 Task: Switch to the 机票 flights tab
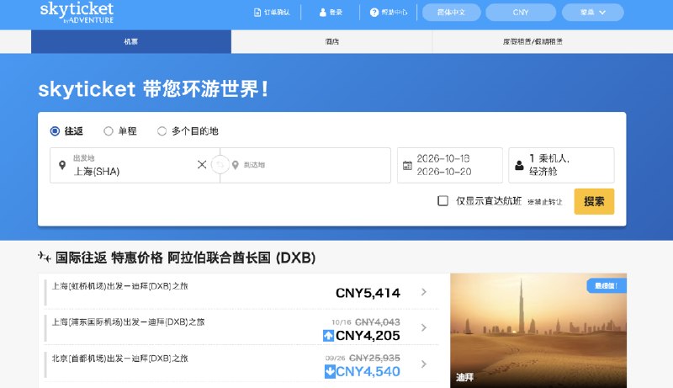tap(131, 41)
